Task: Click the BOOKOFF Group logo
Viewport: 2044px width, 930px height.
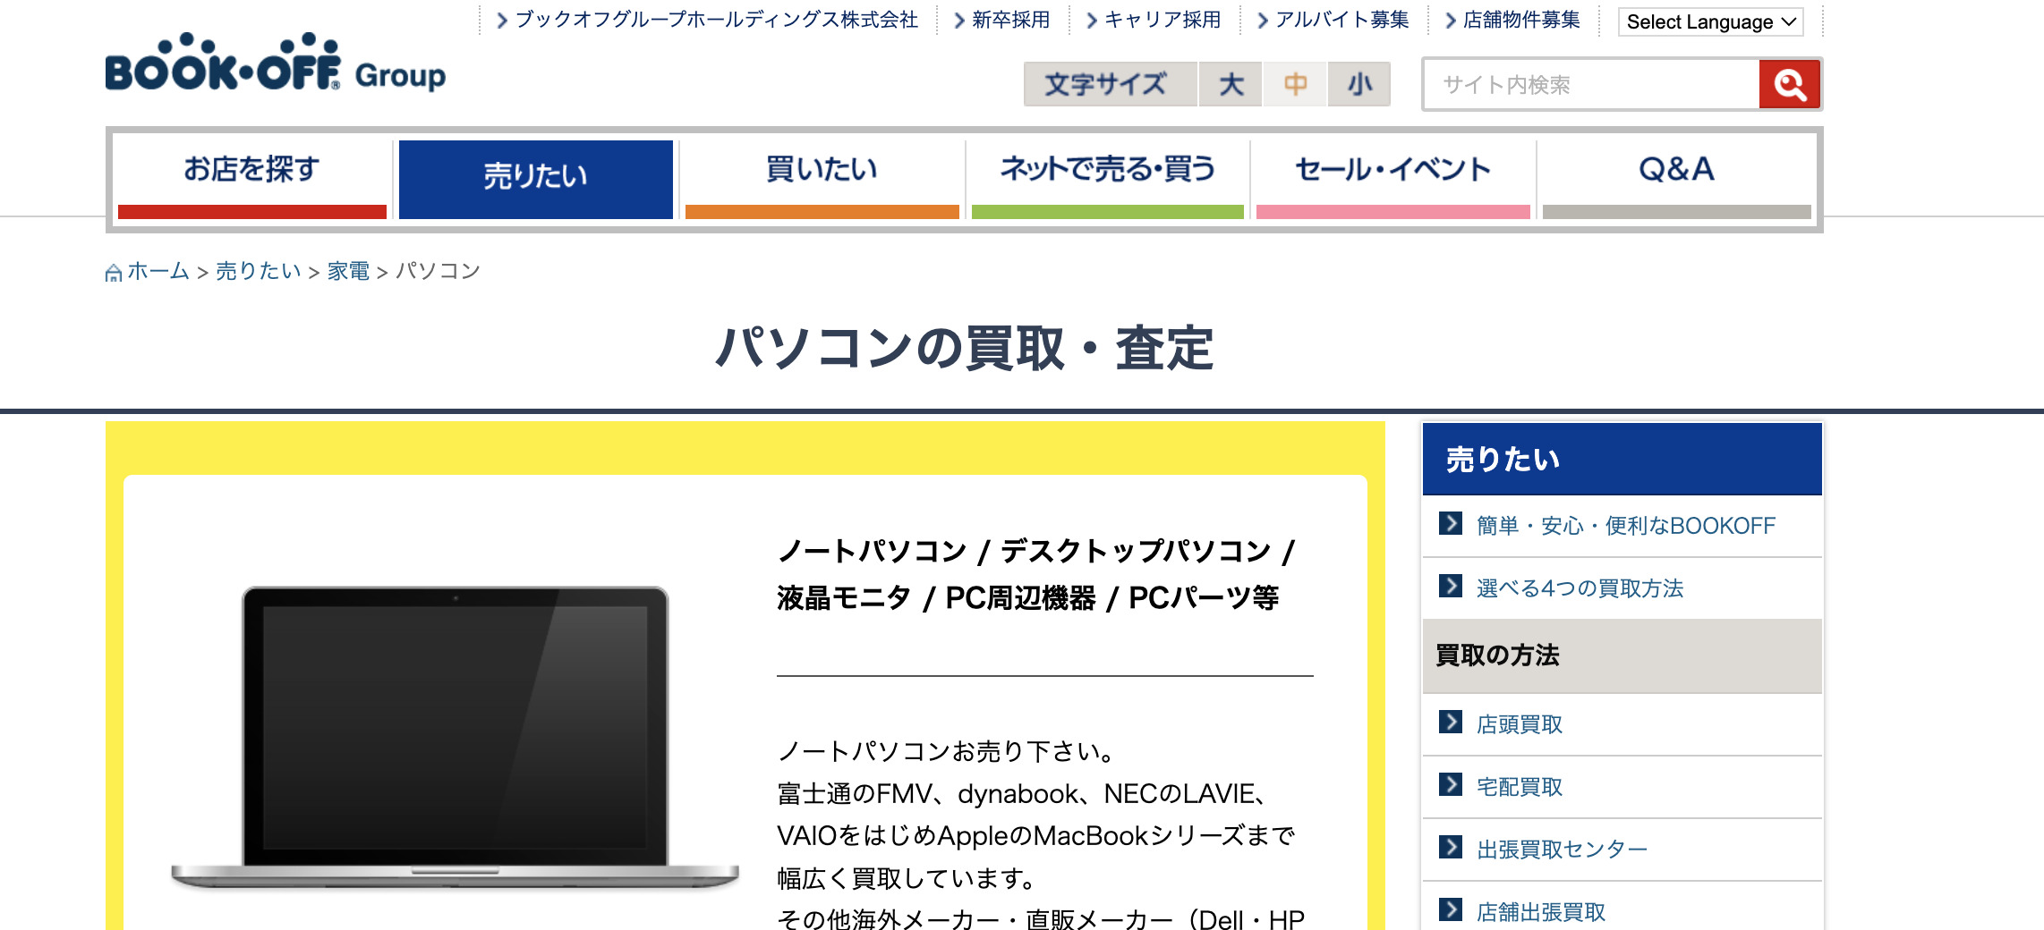Action: pos(275,64)
